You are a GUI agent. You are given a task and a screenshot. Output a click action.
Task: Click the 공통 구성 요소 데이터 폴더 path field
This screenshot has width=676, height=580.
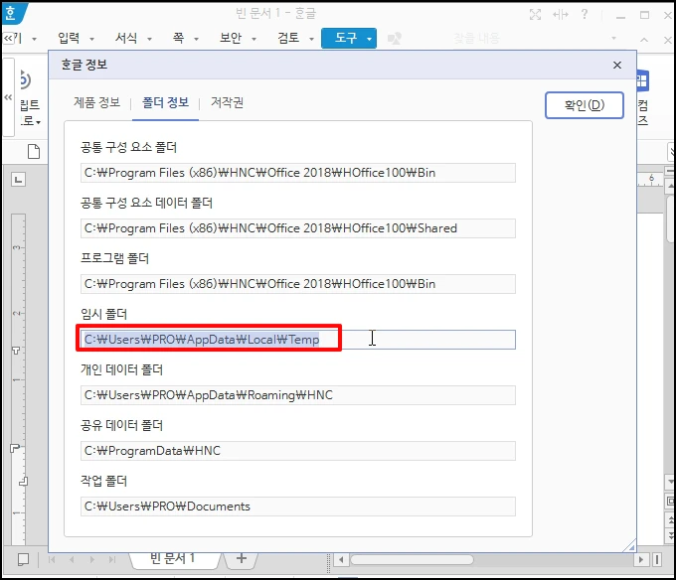coord(298,228)
